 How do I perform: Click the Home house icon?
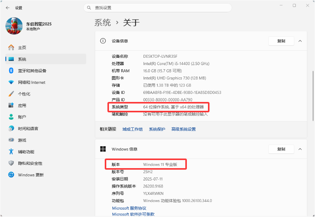tap(11, 48)
